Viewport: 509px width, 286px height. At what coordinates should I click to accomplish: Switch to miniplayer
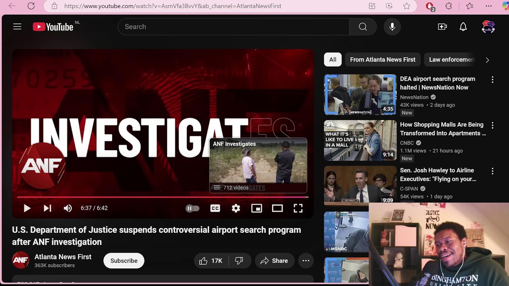[x=256, y=208]
